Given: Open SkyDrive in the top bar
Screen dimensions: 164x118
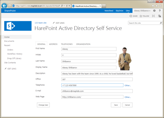Looking at the screenshot, I should click(x=119, y=11).
